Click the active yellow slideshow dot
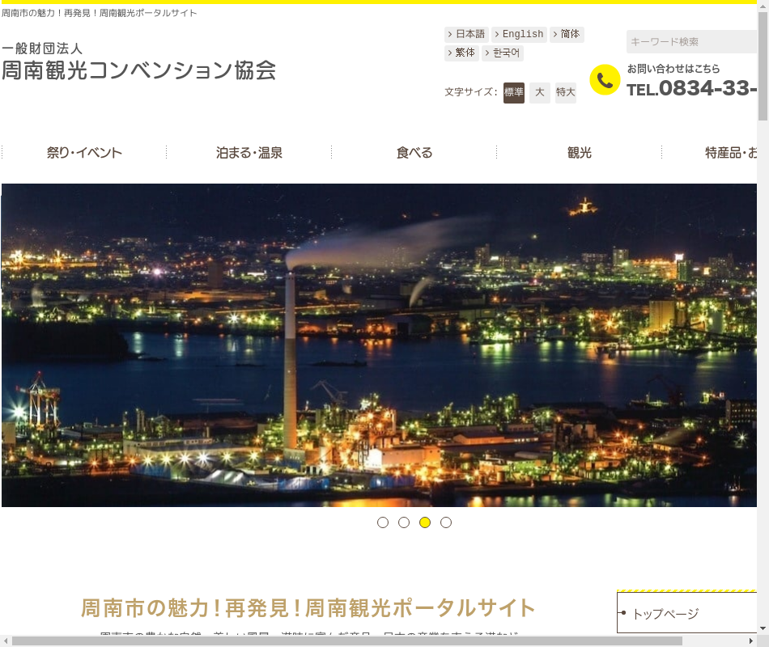The image size is (769, 647). tap(425, 522)
